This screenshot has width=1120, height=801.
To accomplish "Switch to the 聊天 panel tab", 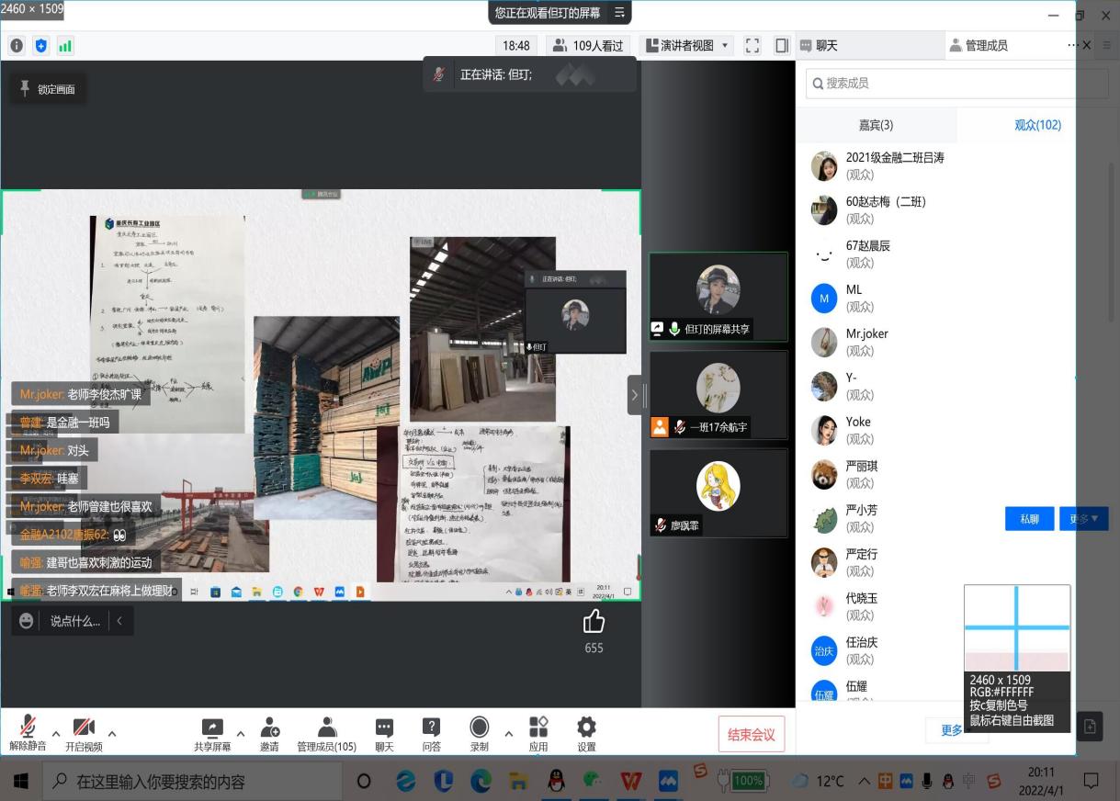I will (819, 45).
